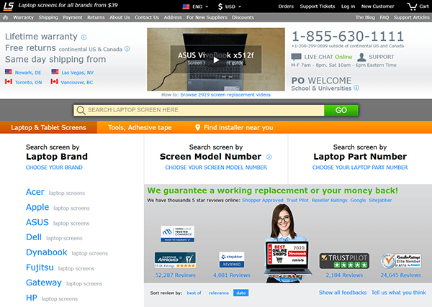Image resolution: width=432 pixels, height=307 pixels.
Task: Open FAQ link
Action: (x=384, y=17)
